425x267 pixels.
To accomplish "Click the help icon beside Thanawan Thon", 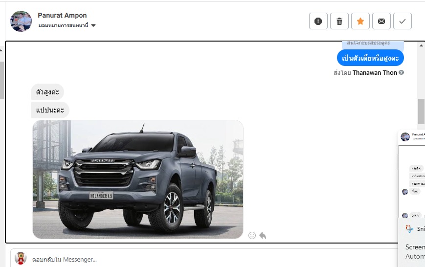I will click(402, 72).
